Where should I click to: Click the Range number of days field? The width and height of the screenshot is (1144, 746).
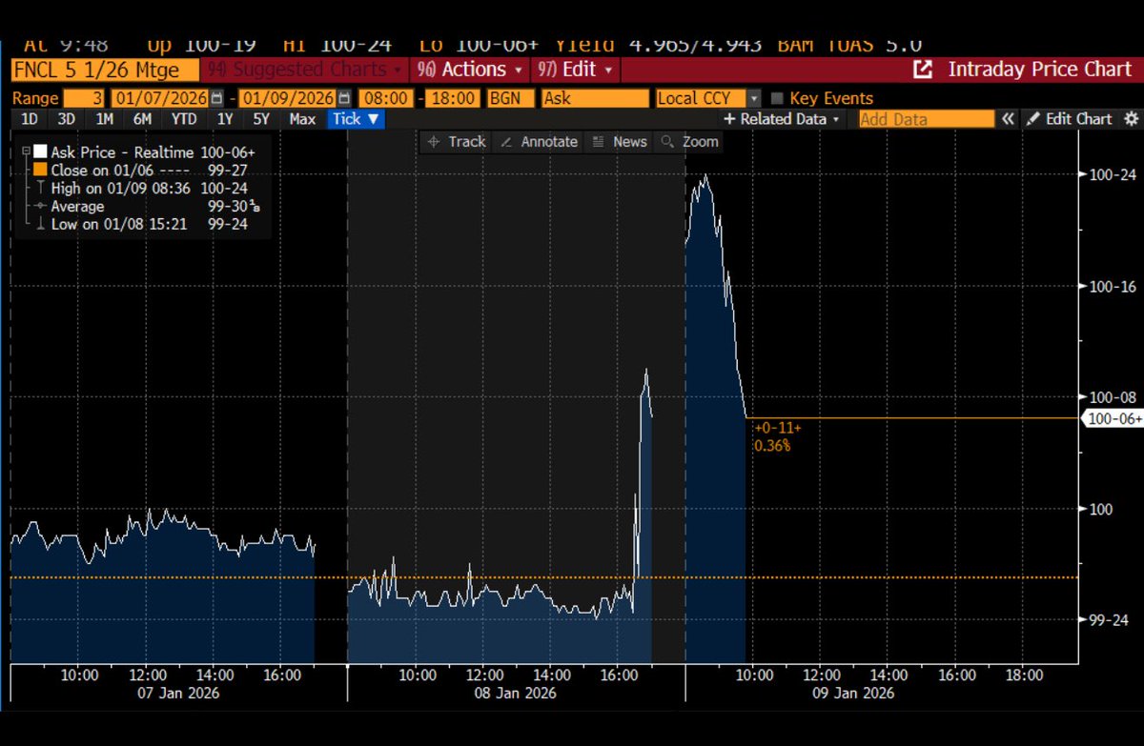point(86,98)
